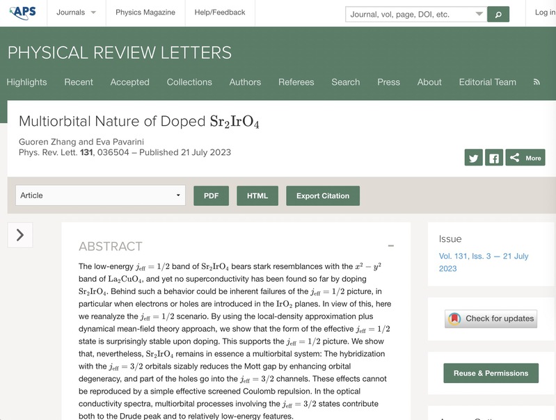Click the Reuse & Permissions button
The image size is (556, 420).
(491, 373)
